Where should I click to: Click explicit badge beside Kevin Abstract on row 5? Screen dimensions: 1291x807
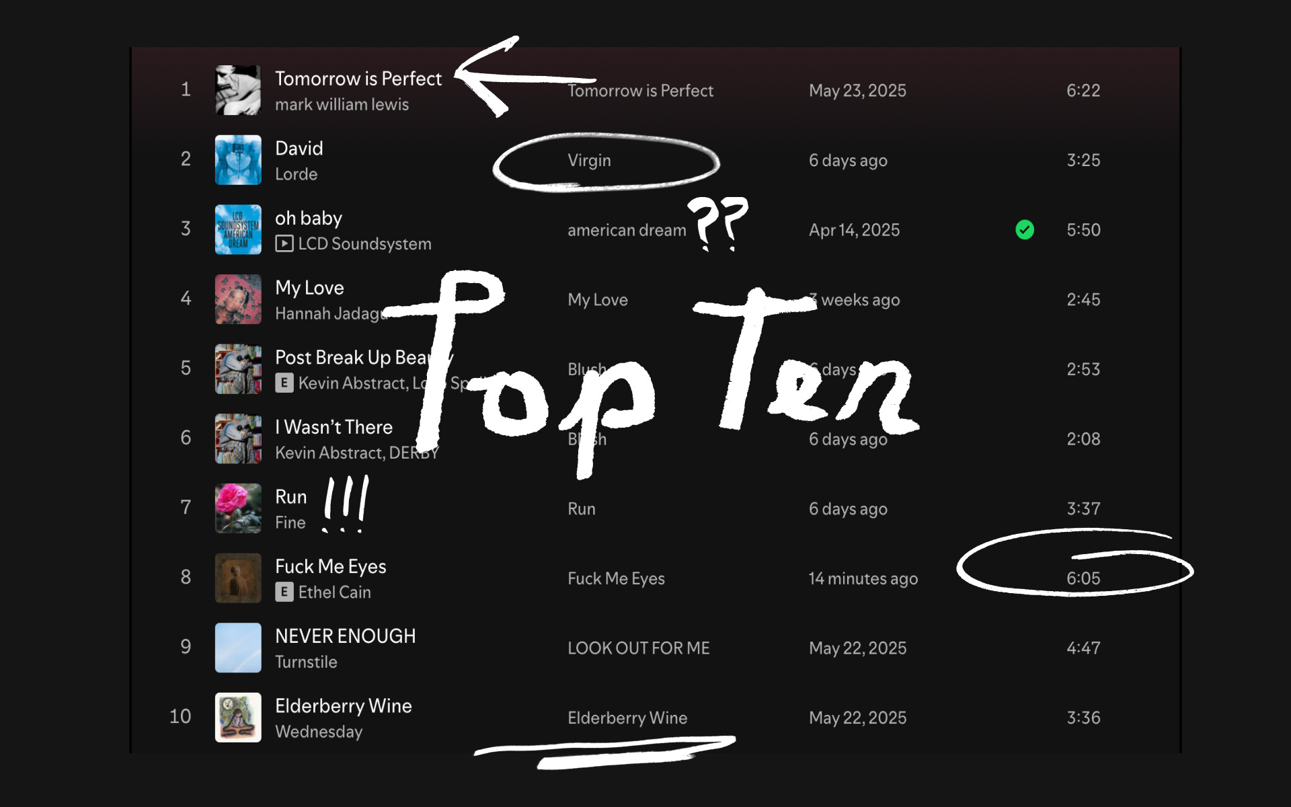click(x=284, y=383)
